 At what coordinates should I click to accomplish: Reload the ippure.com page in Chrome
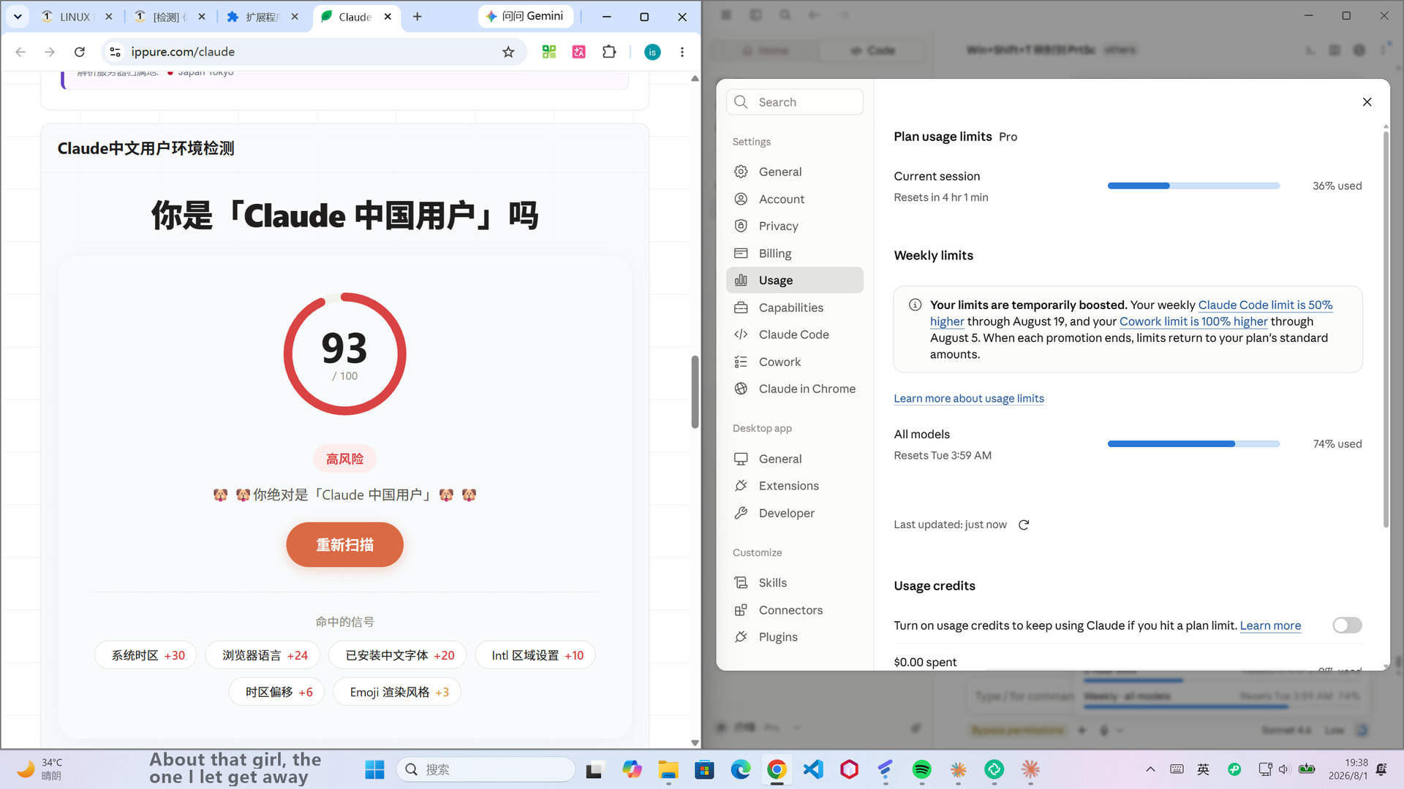(80, 52)
